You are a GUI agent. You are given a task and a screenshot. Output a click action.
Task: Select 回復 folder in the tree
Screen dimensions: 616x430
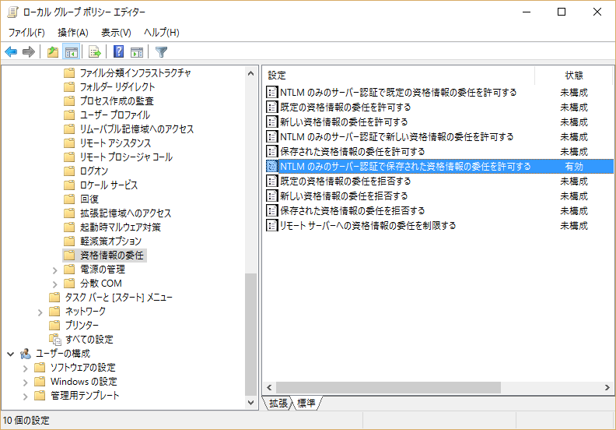pyautogui.click(x=89, y=199)
